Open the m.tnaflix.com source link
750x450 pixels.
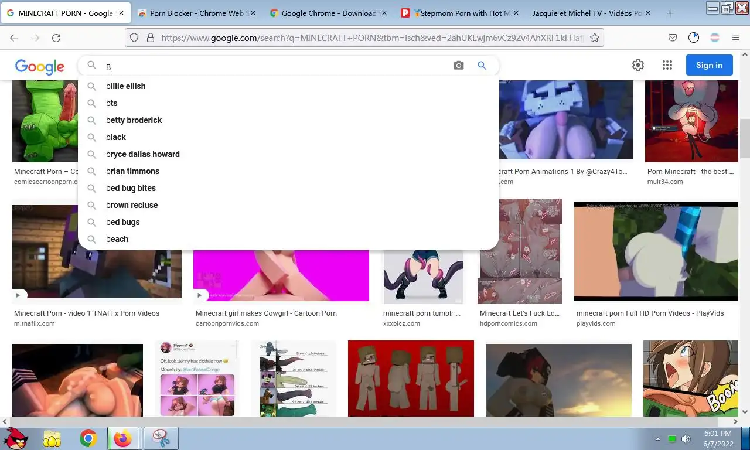coord(35,323)
